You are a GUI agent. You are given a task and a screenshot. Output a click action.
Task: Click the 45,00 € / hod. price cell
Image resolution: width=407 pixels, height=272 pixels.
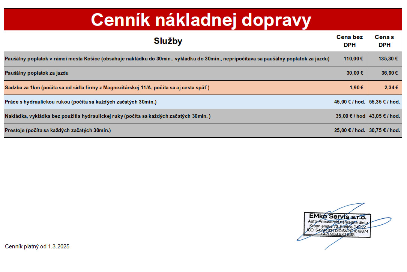click(x=349, y=102)
